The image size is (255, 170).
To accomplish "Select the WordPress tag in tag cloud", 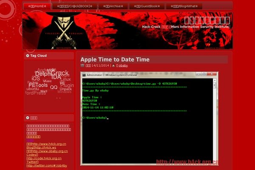I will click(35, 93).
